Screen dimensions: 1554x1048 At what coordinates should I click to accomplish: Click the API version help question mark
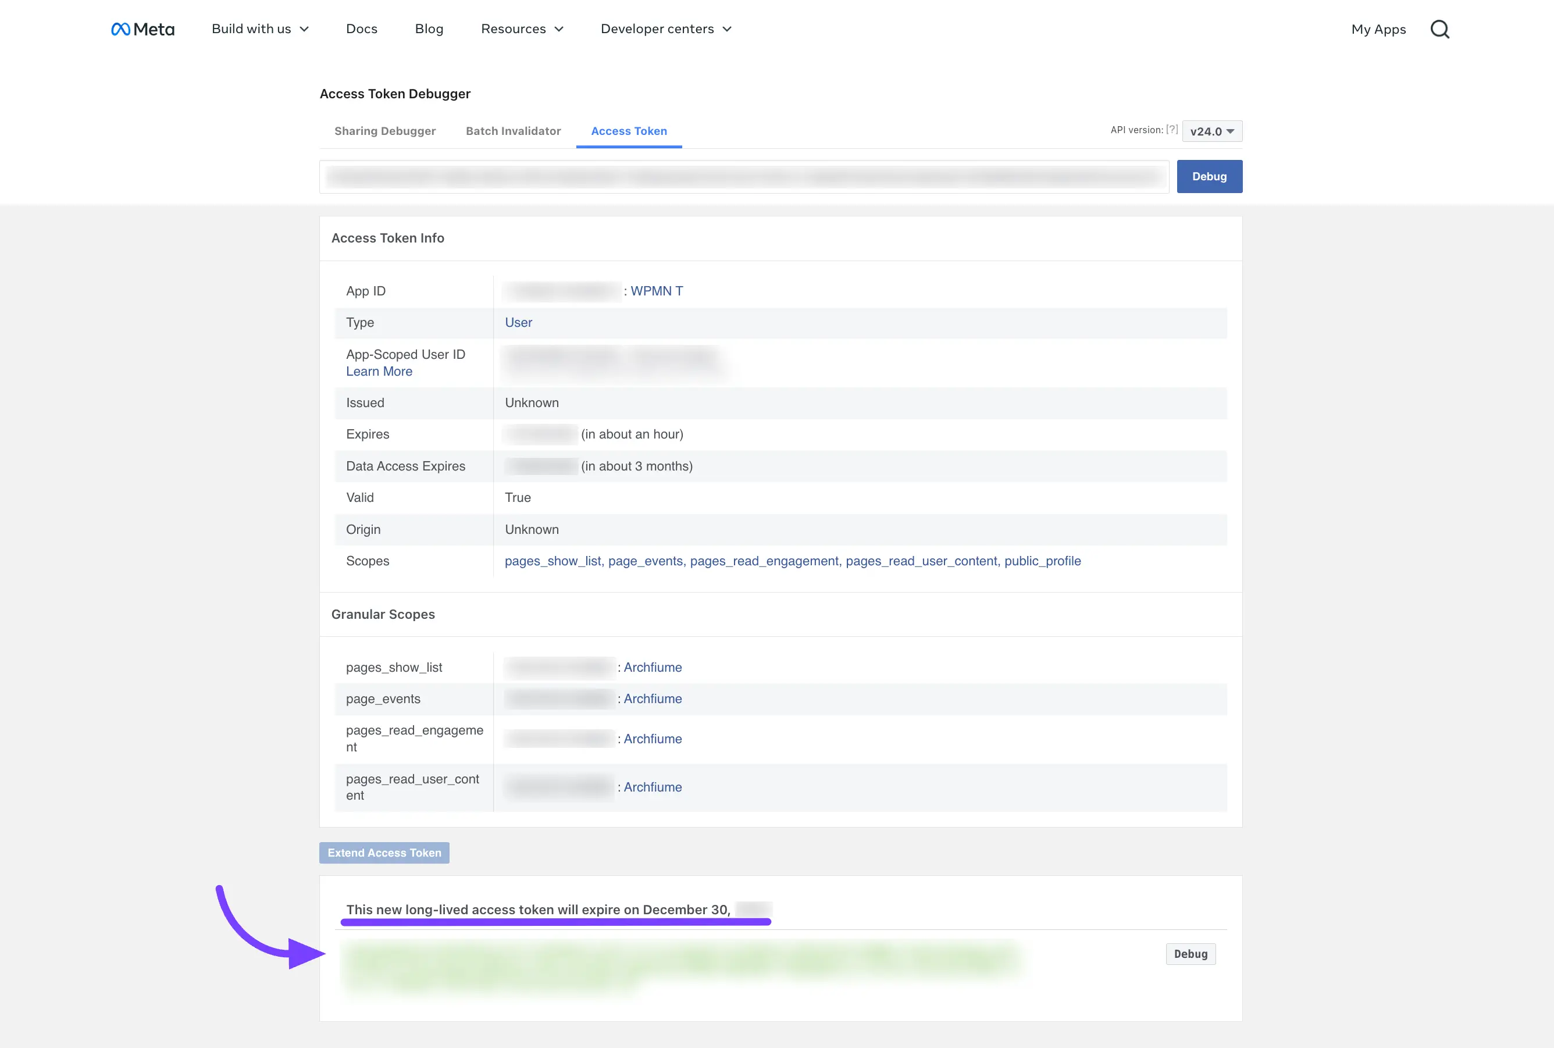(x=1172, y=129)
